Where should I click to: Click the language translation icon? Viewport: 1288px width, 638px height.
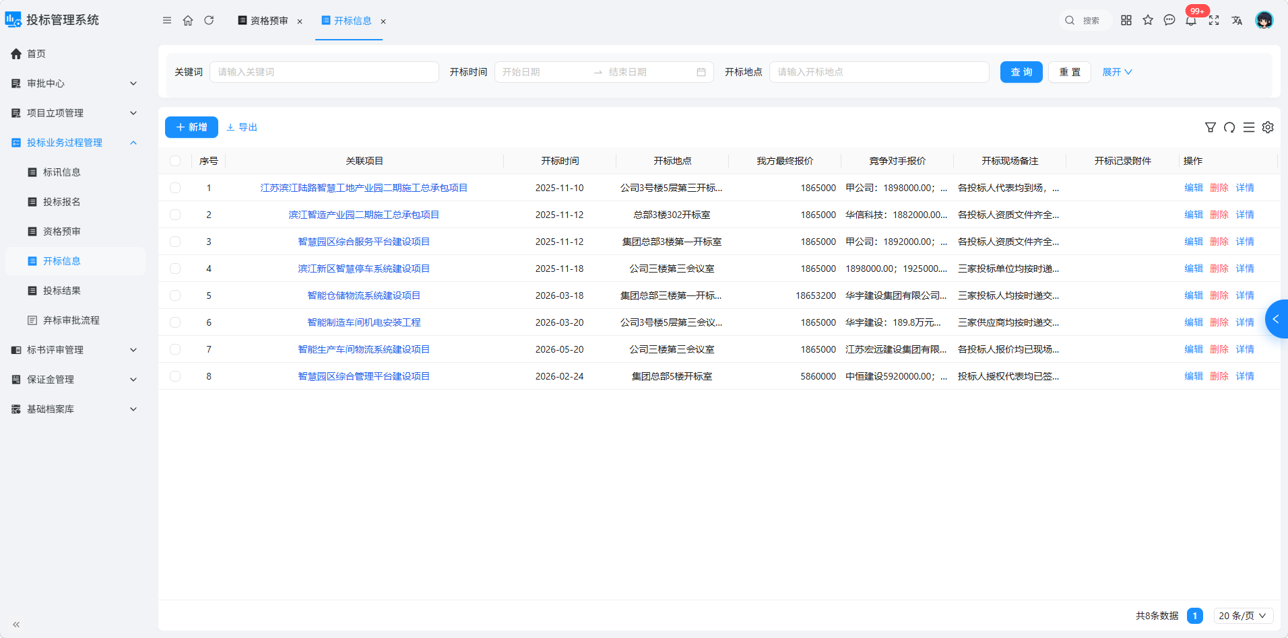(1237, 20)
